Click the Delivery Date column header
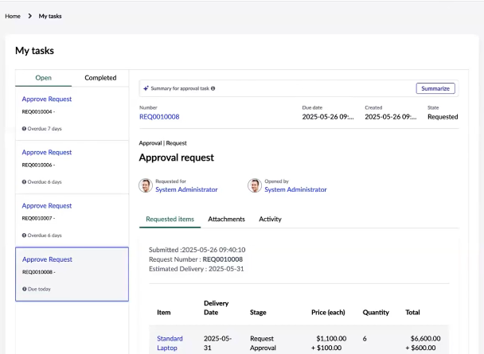 (216, 308)
